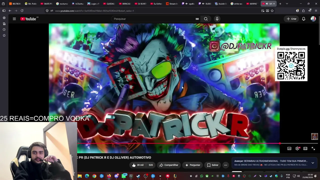Open File Explorer from the taskbar

(x=79, y=176)
